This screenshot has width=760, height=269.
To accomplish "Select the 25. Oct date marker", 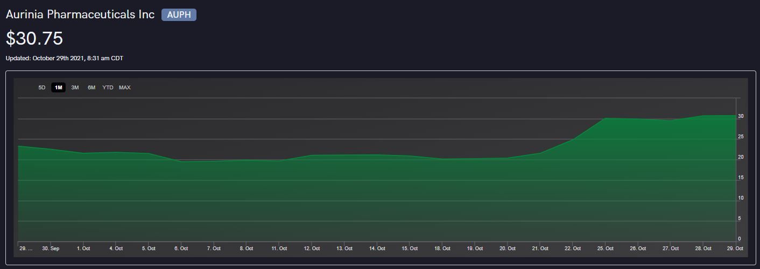I will click(606, 249).
